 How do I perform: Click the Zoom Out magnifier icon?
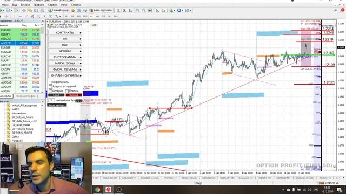[144, 10]
